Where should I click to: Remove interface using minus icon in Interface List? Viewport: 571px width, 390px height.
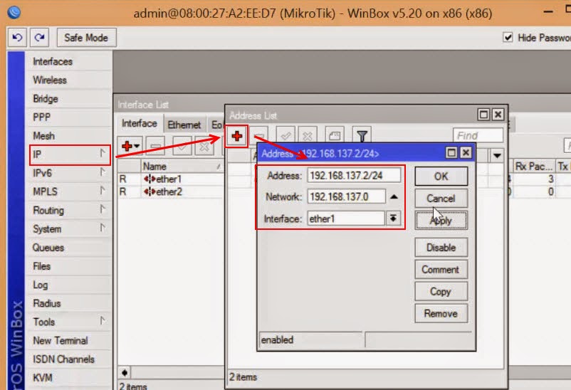coord(155,147)
